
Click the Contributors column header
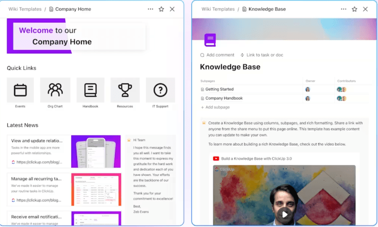(346, 81)
